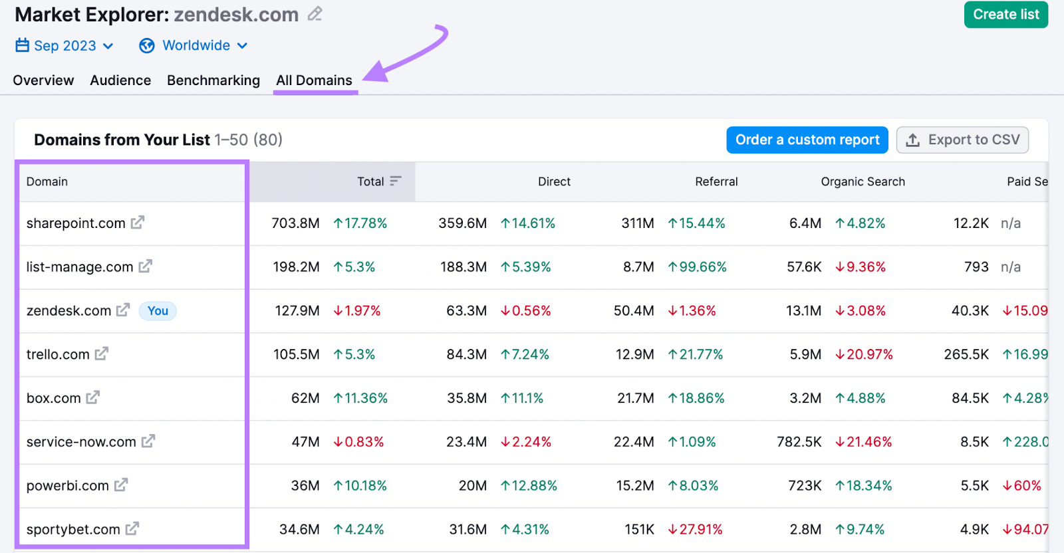Click the edit pencil icon beside zendesk.com title
This screenshot has width=1064, height=553.
(315, 14)
